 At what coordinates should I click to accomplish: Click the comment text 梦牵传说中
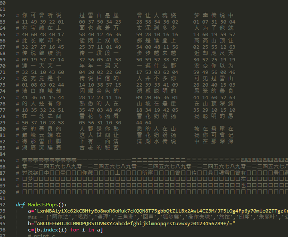tap(214, 15)
